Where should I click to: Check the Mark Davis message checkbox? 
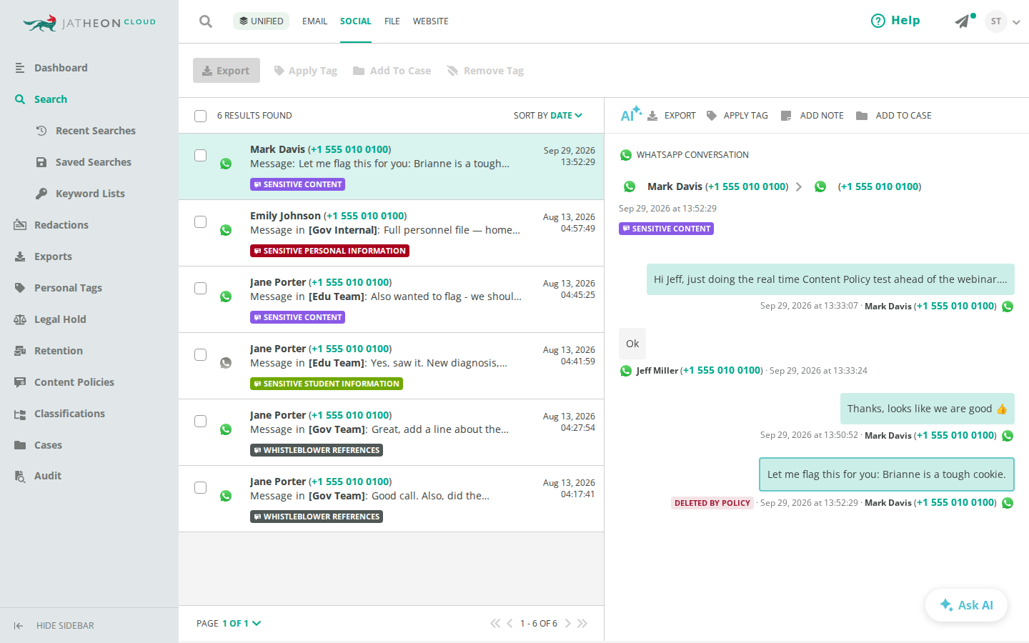click(x=201, y=156)
